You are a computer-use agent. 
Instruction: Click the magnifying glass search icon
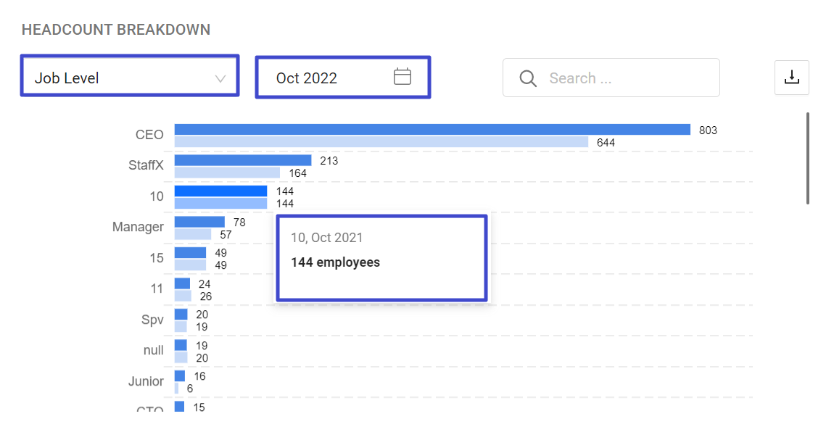pos(528,78)
